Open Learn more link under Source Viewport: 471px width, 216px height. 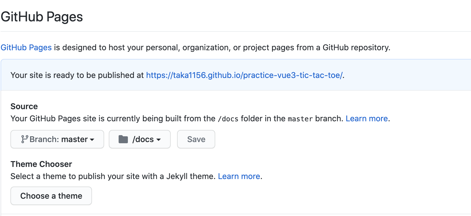coord(367,118)
